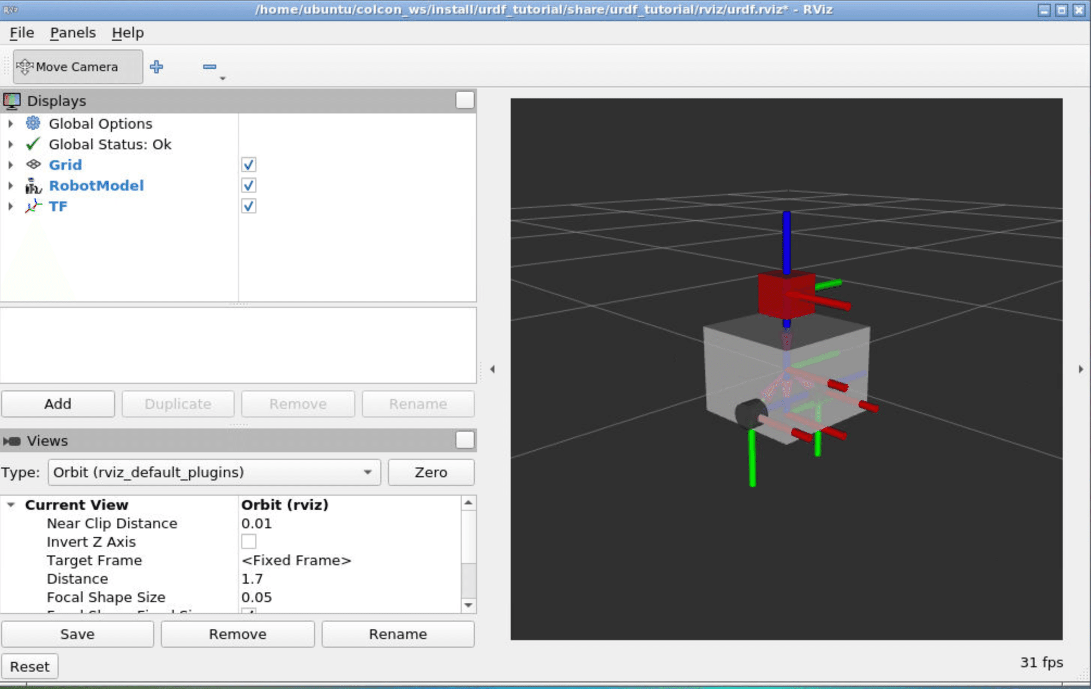The width and height of the screenshot is (1091, 689).
Task: Select the Move Camera tool
Action: coord(76,67)
